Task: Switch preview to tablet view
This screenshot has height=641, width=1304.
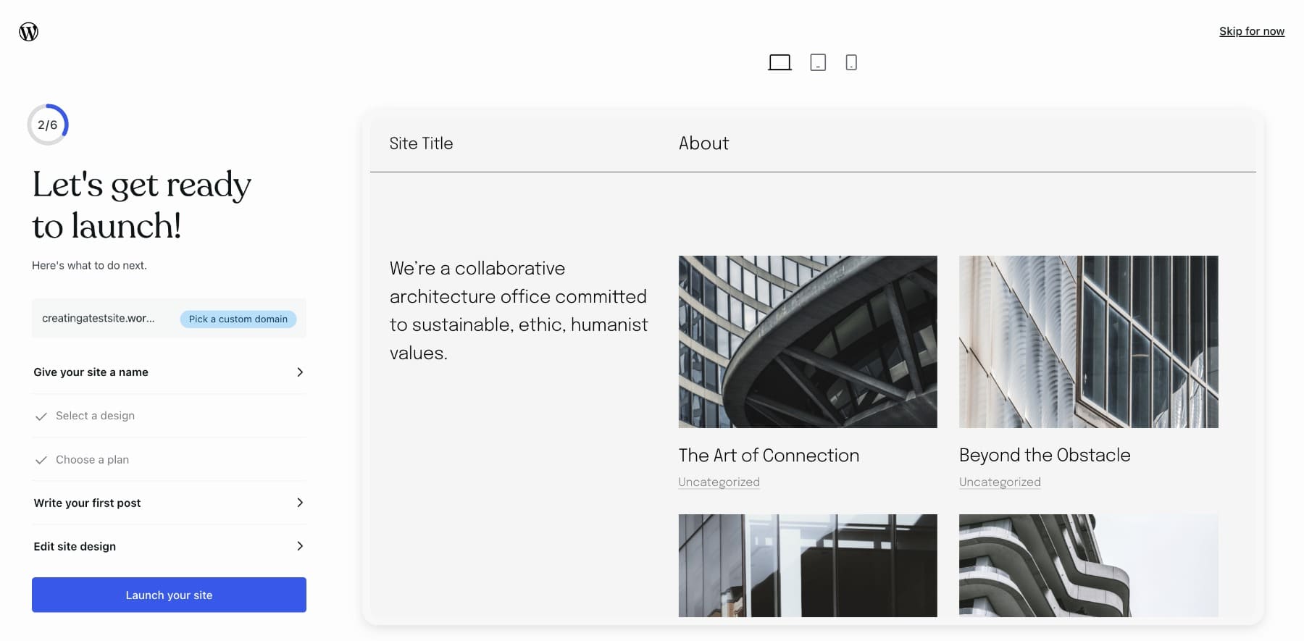Action: coord(818,62)
